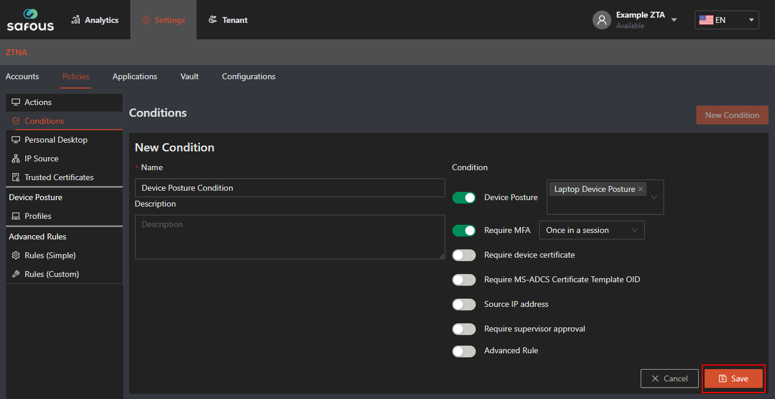Click the Safous logo icon
Screen dimensions: 775x399
point(30,14)
